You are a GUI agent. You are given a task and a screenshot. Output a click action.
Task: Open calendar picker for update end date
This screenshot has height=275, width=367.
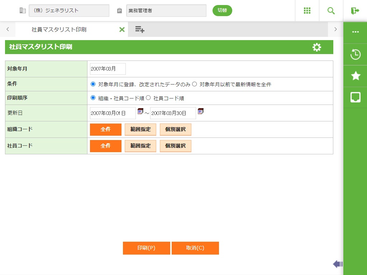(x=201, y=111)
